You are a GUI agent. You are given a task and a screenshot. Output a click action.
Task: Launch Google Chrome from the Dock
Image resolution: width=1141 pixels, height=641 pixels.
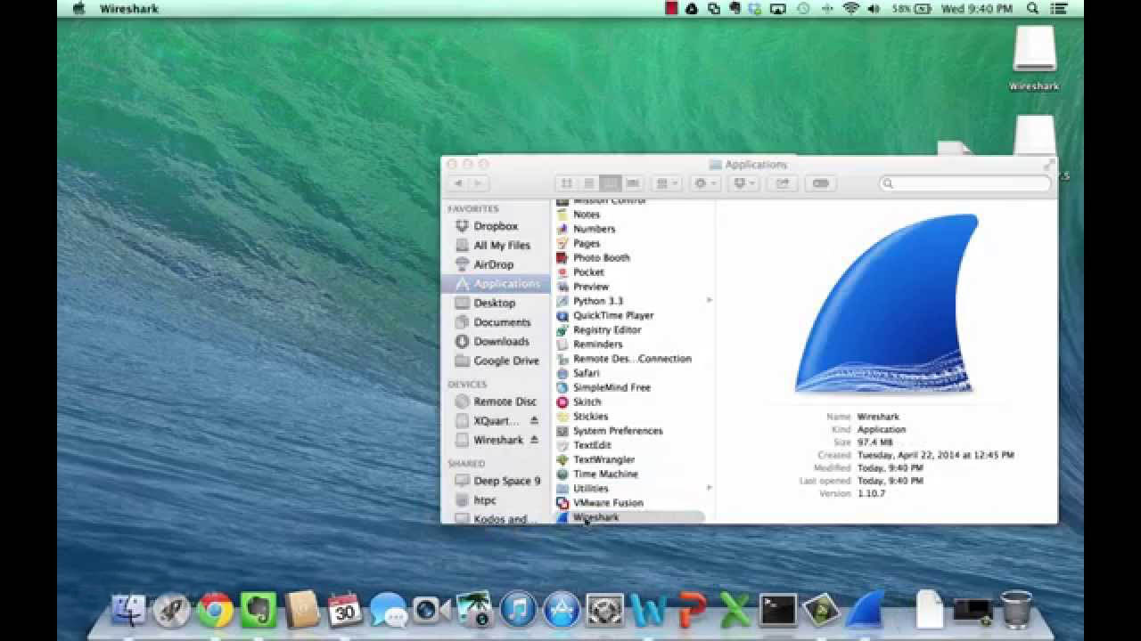coord(215,611)
